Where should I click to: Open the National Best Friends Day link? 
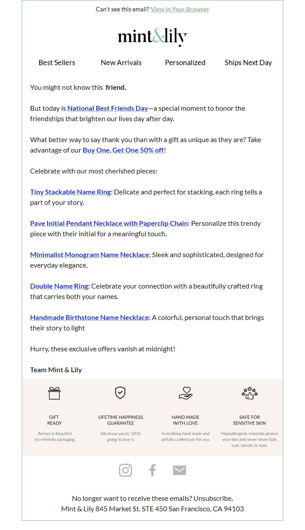click(x=107, y=108)
